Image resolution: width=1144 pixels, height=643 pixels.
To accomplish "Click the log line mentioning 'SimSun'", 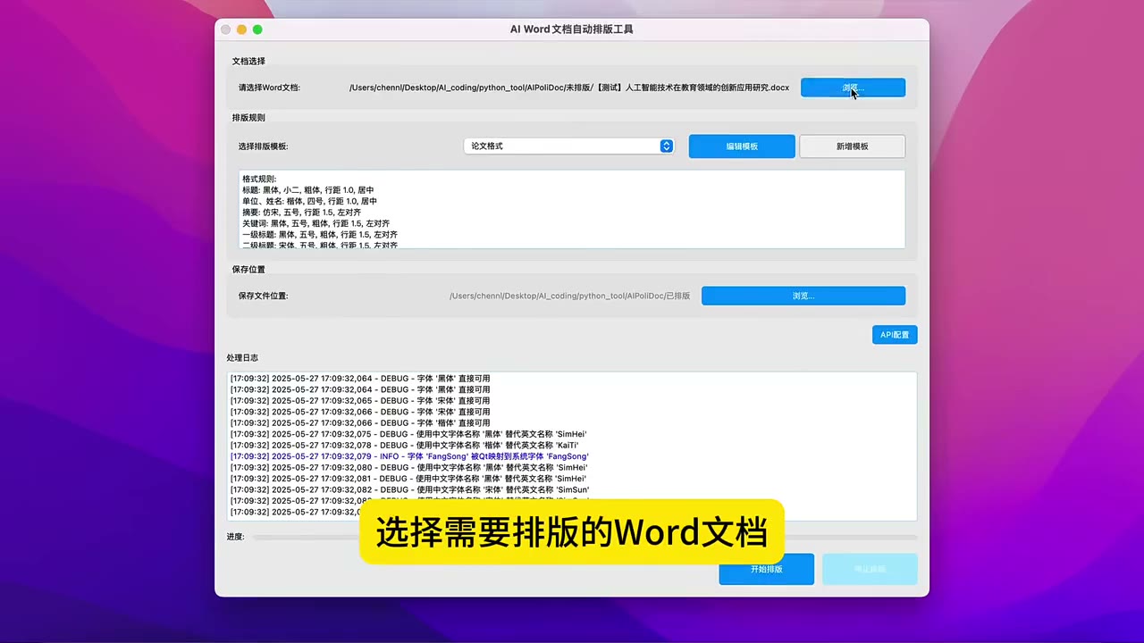I will [x=409, y=489].
